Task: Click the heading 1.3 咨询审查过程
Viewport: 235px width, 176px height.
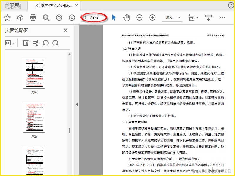Action: [135, 122]
